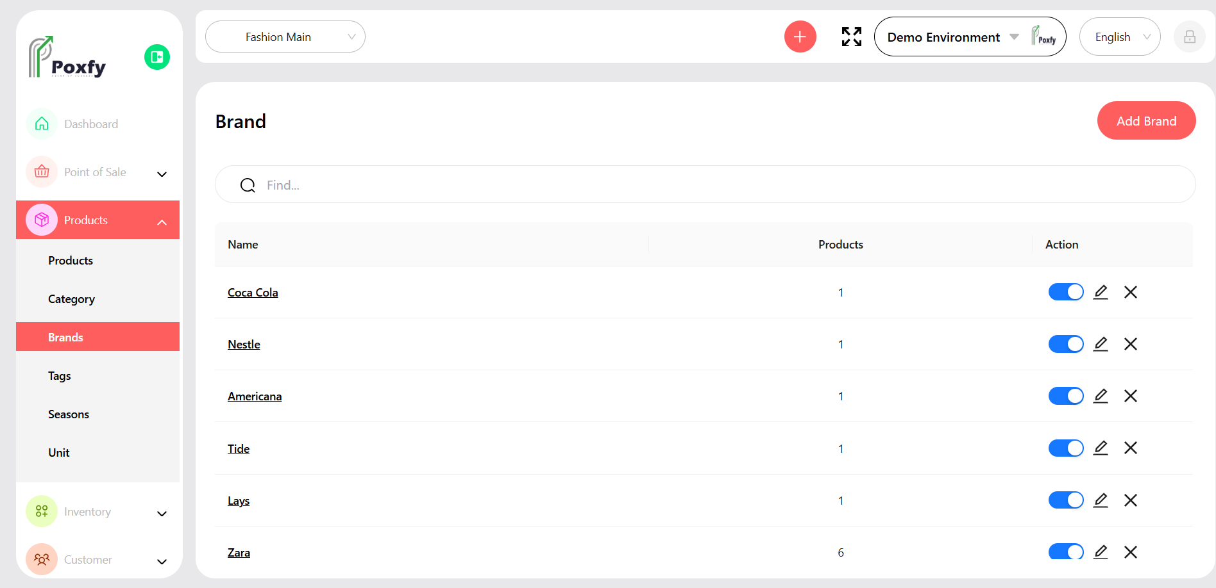Click the Find search field

point(705,184)
